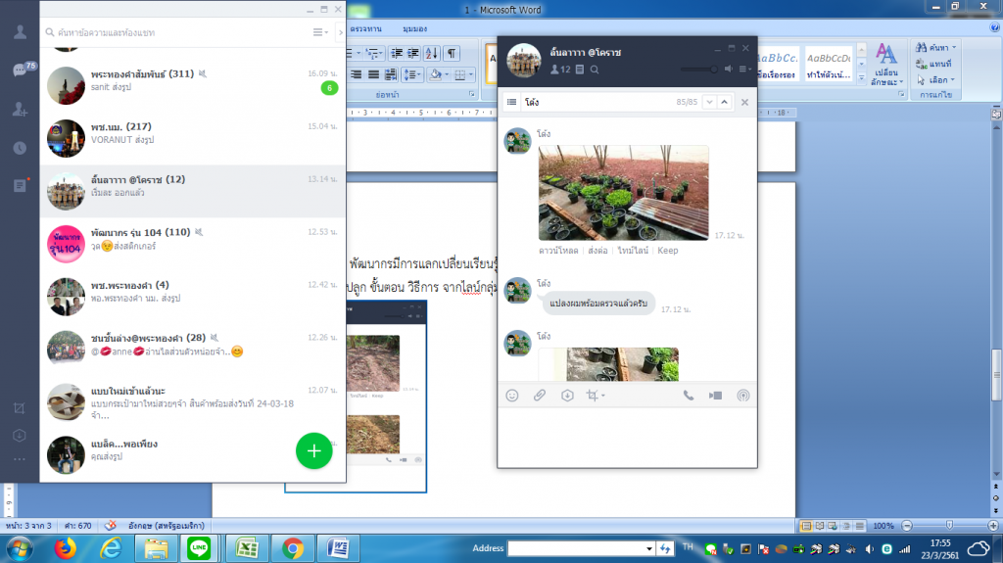Viewport: 1003px width, 563px height.
Task: Open the Add Friends icon in sidebar
Action: click(x=20, y=110)
